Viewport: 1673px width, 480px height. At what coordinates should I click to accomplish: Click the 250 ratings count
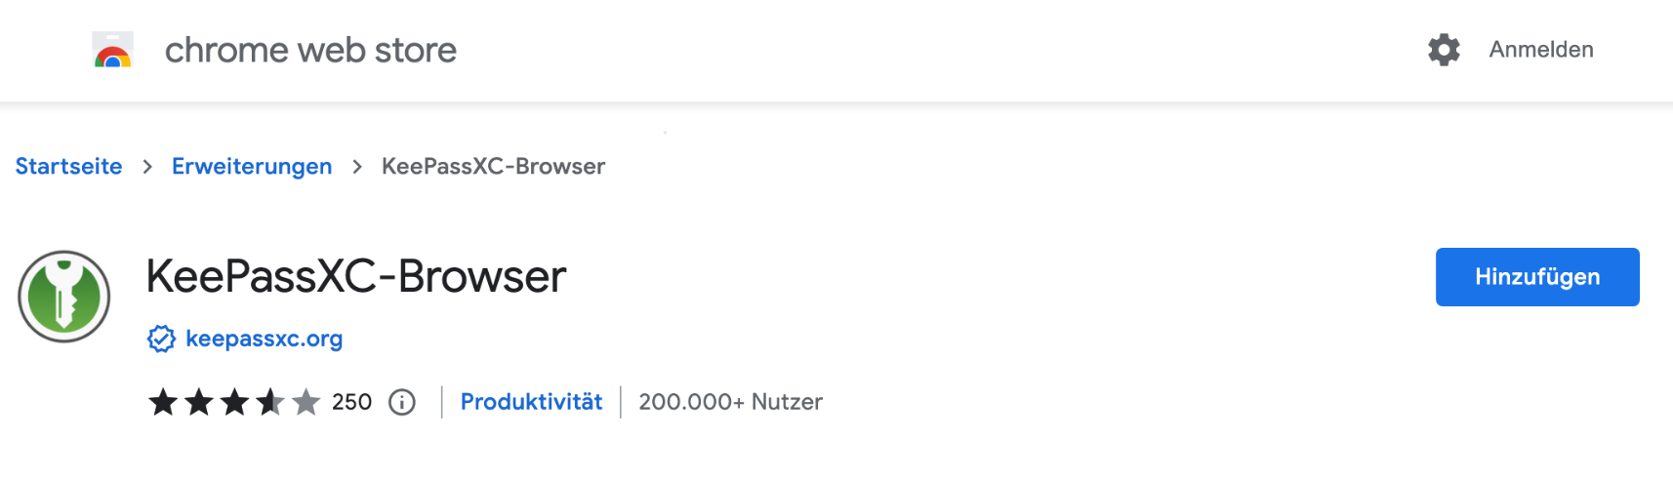click(351, 402)
